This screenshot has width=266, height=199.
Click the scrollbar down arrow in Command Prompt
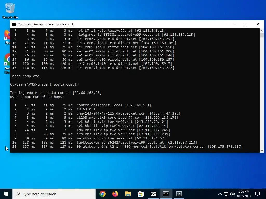[262, 150]
